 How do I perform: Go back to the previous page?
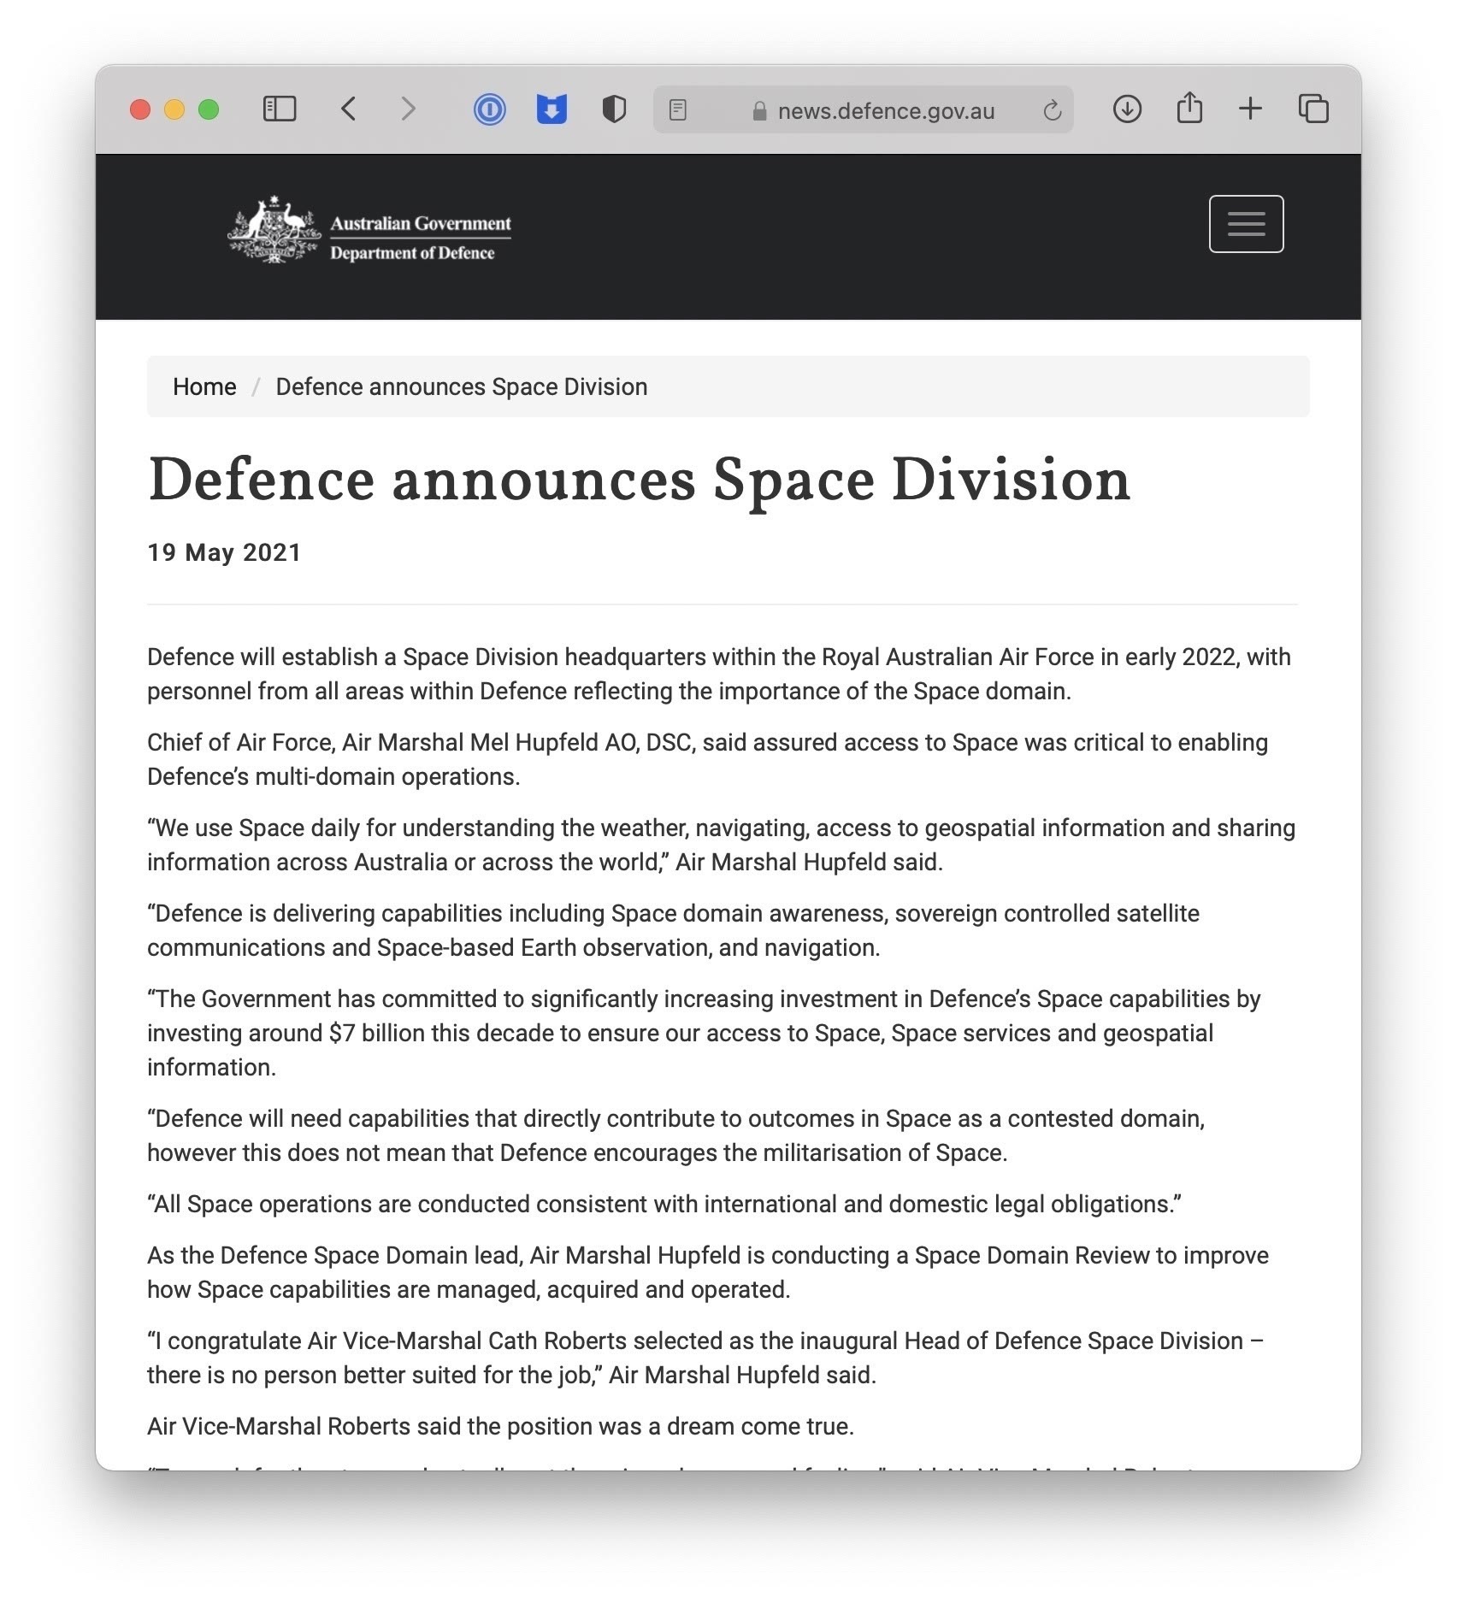pos(348,109)
